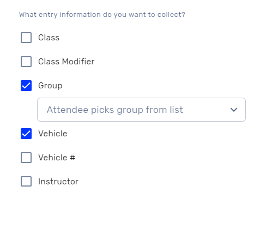Screen dimensions: 254x240
Task: Click the Instructor label text
Action: tap(58, 182)
